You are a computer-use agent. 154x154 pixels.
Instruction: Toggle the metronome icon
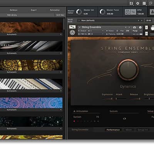[152, 12]
